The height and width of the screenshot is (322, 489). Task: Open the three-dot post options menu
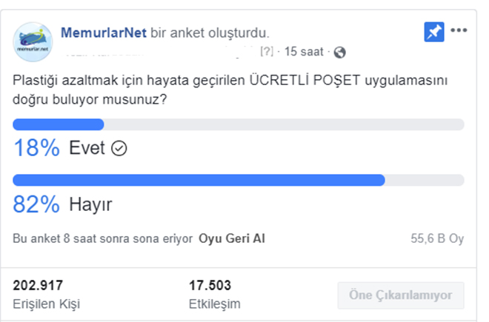[459, 30]
